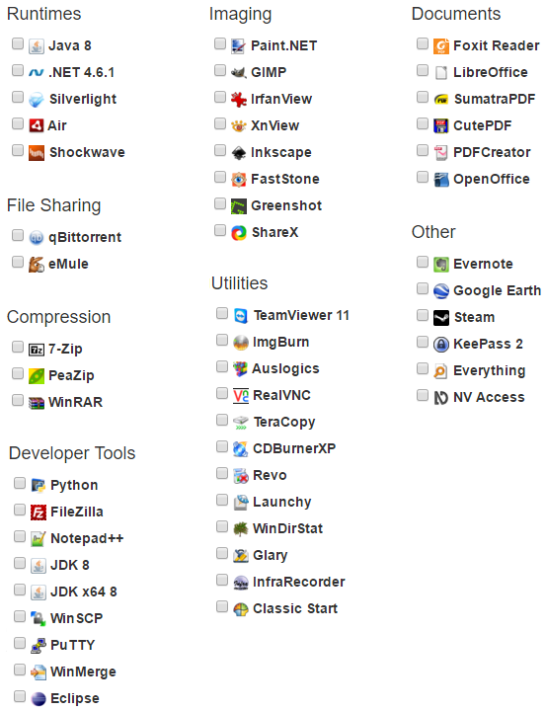This screenshot has width=546, height=711.
Task: Click the IrfanView red splat icon
Action: pos(239,100)
